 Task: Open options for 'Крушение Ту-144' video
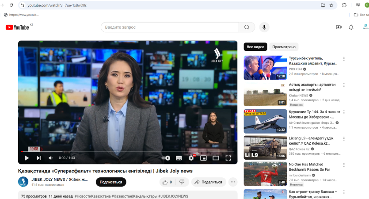pyautogui.click(x=344, y=112)
